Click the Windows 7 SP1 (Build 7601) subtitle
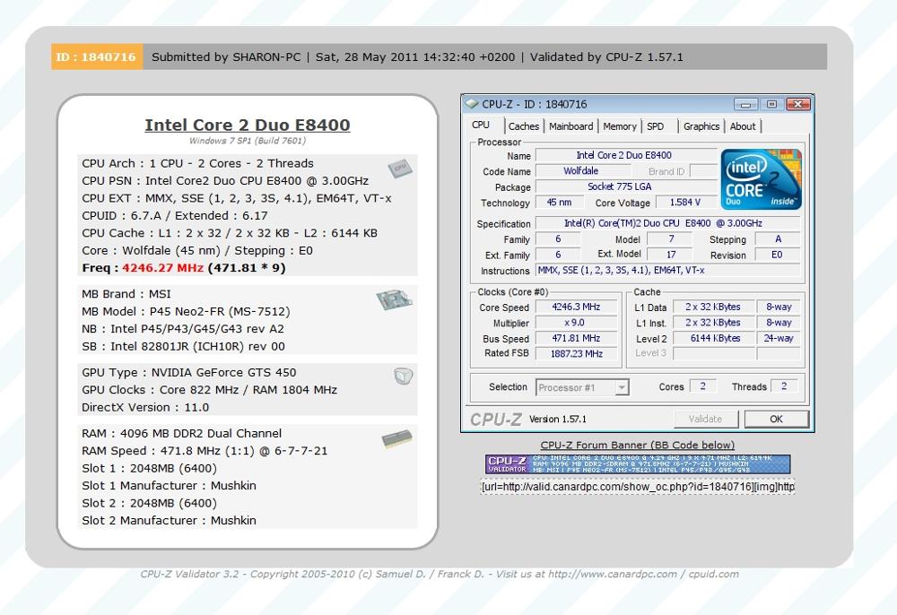Image resolution: width=897 pixels, height=615 pixels. (248, 141)
